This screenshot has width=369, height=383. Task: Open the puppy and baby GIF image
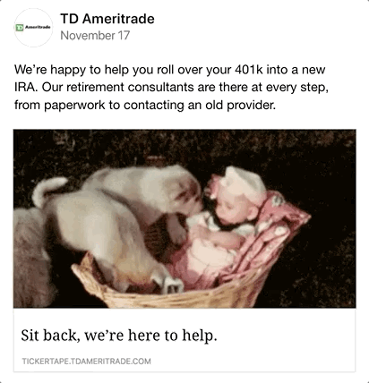click(184, 218)
